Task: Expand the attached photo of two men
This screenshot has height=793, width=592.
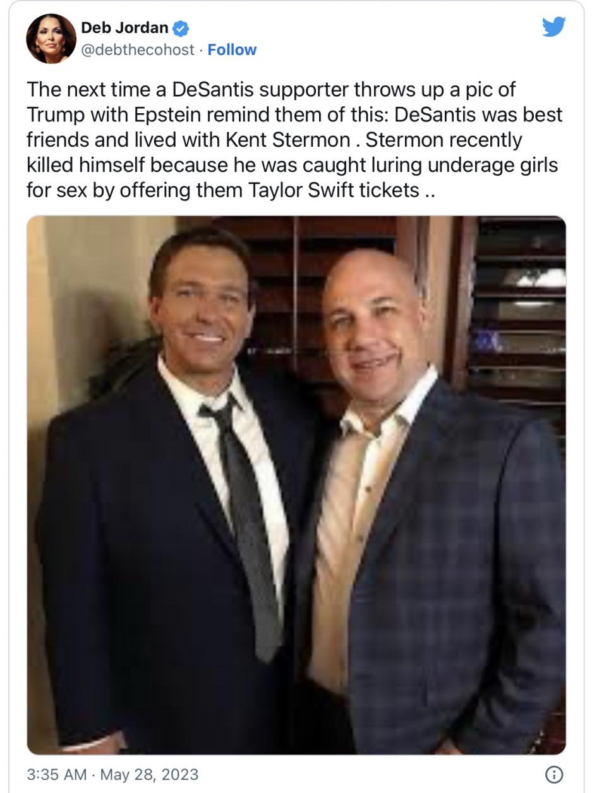Action: pos(296,485)
